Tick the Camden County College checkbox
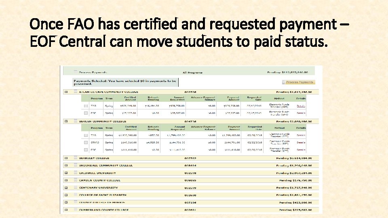This screenshot has height=218, width=388. click(x=76, y=180)
